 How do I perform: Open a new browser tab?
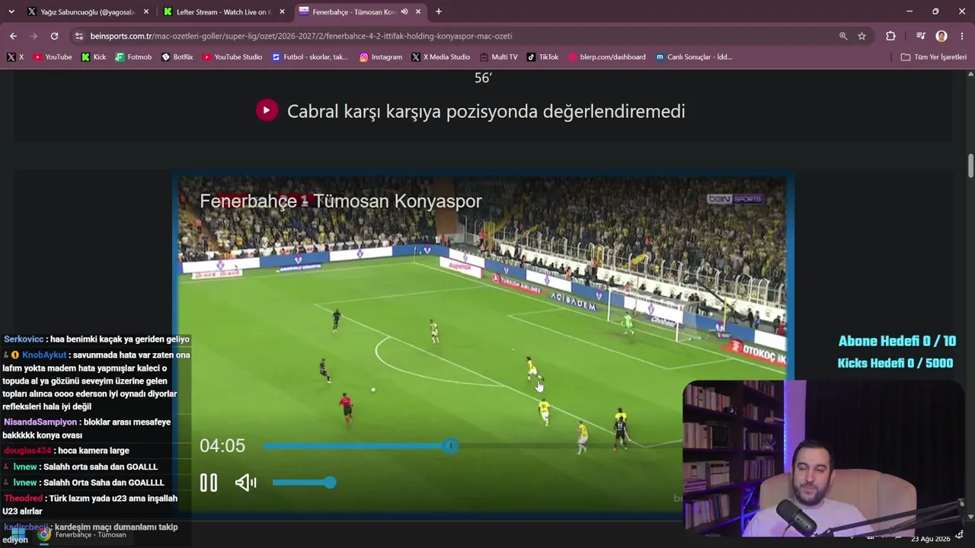(438, 12)
